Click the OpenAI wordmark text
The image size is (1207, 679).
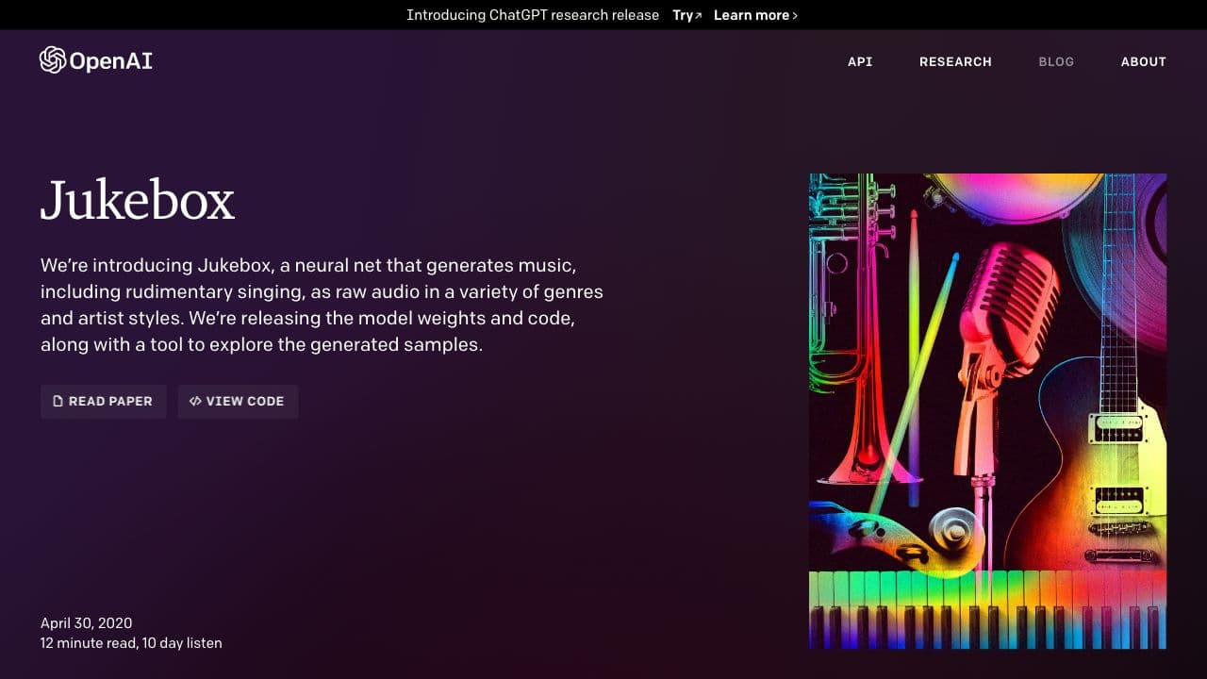[x=111, y=61]
